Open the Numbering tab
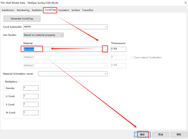 (23, 10)
